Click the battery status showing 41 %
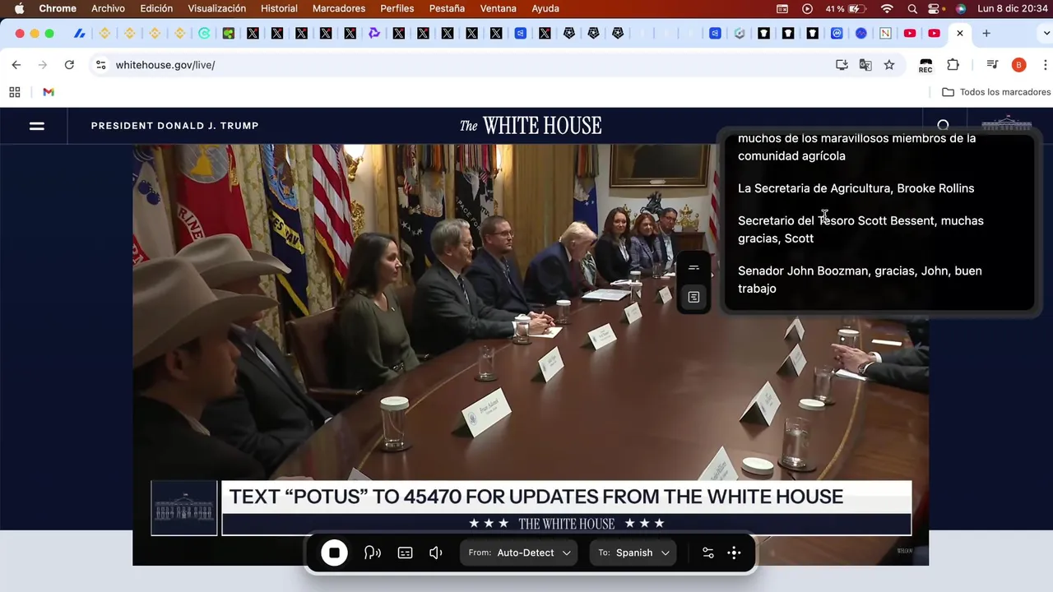 coord(846,8)
